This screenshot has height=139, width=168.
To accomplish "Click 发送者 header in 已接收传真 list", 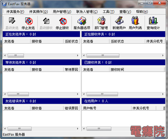I will (95, 70).
